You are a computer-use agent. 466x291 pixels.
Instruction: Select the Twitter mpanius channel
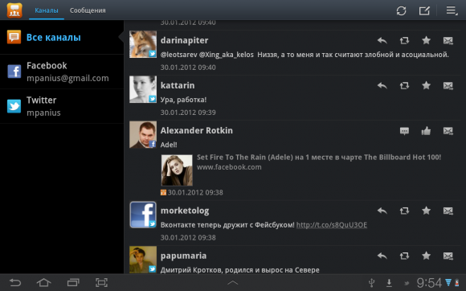click(62, 106)
